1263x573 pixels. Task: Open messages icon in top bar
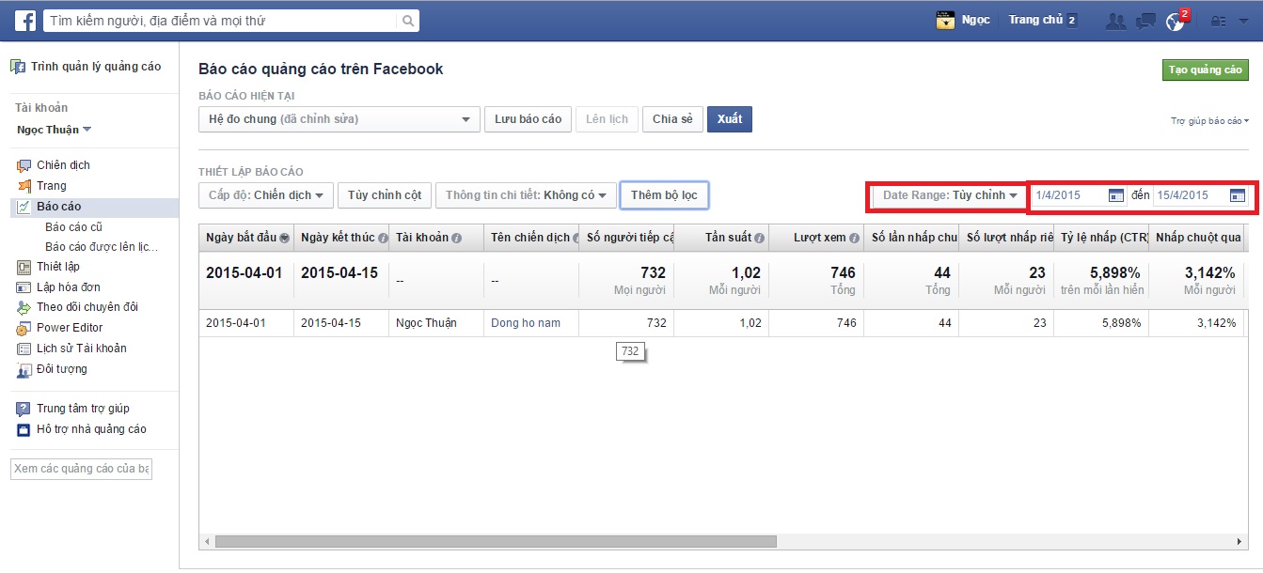pos(1145,21)
